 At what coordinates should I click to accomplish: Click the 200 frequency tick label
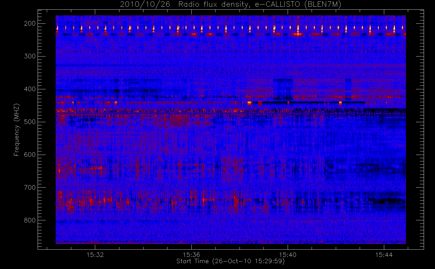[30, 23]
